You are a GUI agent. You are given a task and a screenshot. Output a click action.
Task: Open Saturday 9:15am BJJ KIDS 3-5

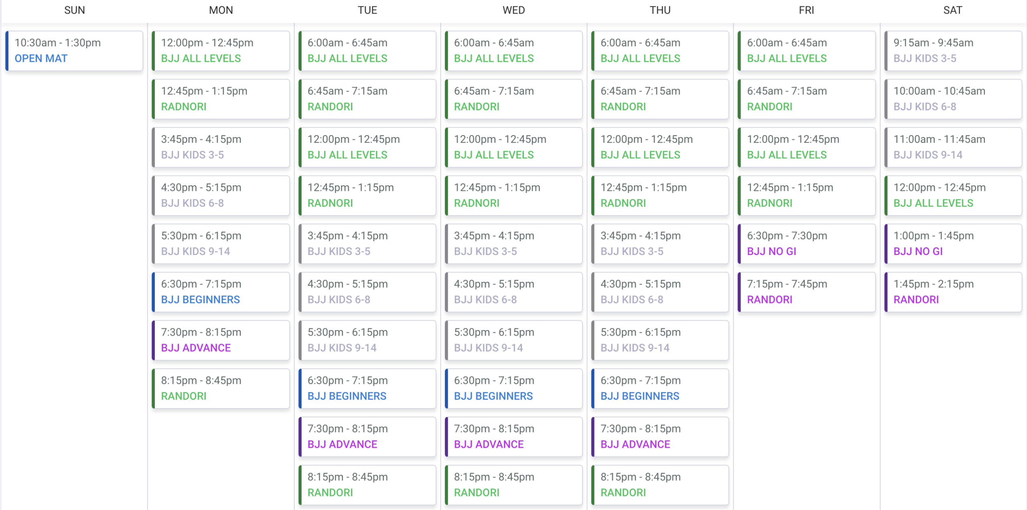pyautogui.click(x=953, y=51)
